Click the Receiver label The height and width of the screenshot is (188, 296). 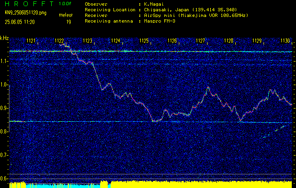point(96,16)
